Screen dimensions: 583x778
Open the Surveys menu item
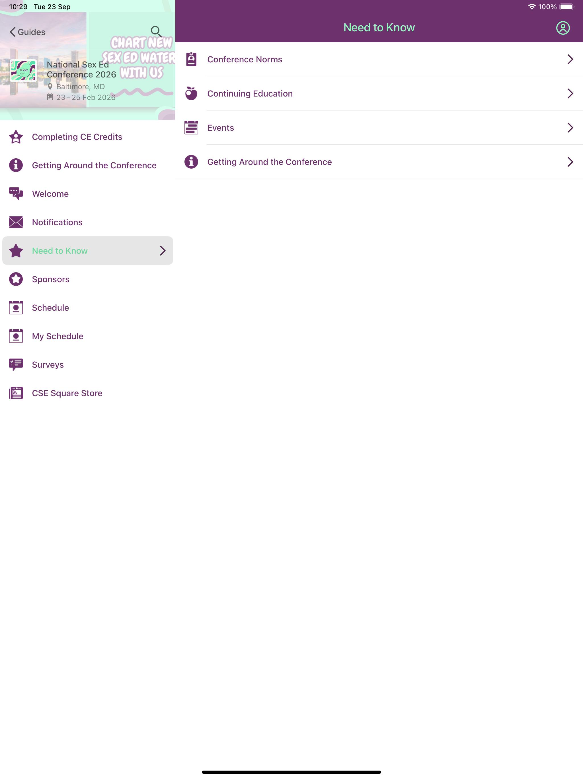[88, 365]
